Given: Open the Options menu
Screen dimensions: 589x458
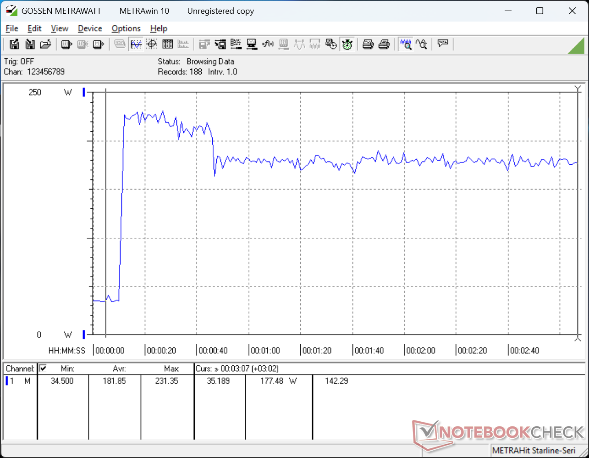Looking at the screenshot, I should coord(126,28).
